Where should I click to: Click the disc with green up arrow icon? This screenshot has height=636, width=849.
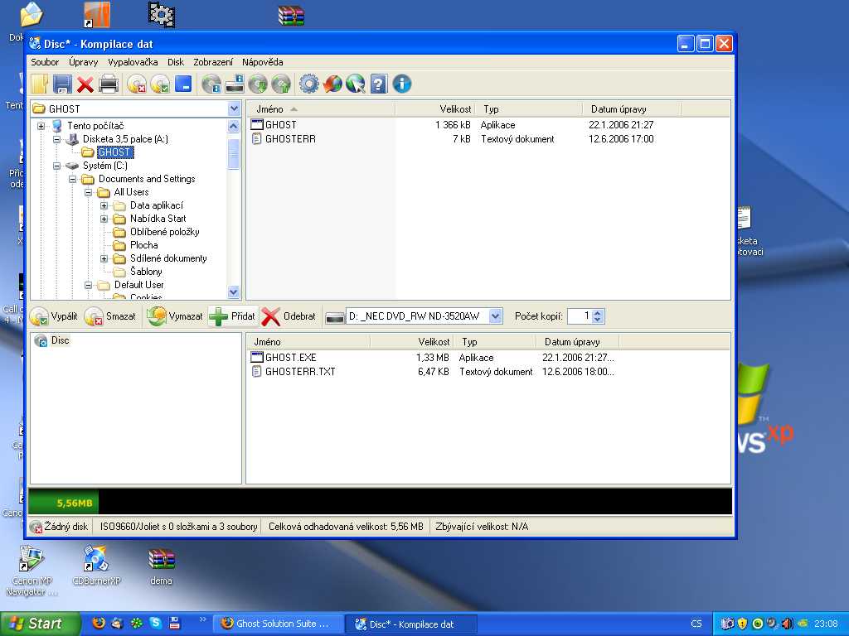pos(280,84)
